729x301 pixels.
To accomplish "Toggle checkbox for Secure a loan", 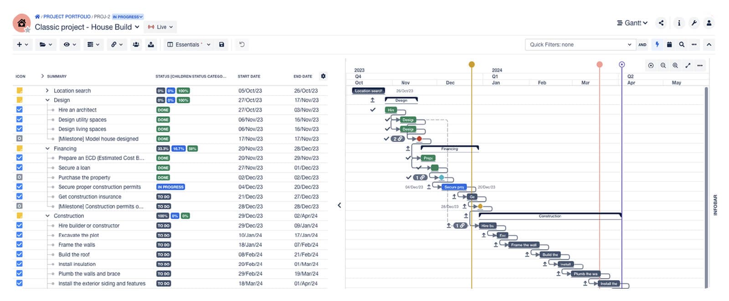I will click(x=19, y=167).
